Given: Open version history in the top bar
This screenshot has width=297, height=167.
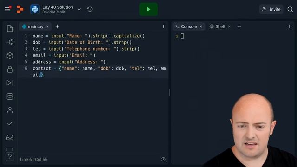Looking at the screenshot, I should [x=90, y=9].
